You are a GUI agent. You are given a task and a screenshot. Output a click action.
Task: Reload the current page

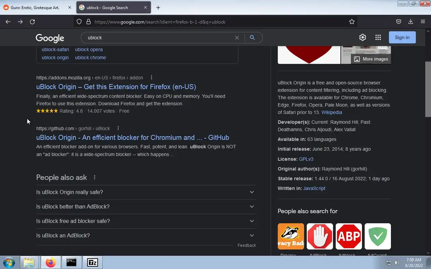coord(32,22)
